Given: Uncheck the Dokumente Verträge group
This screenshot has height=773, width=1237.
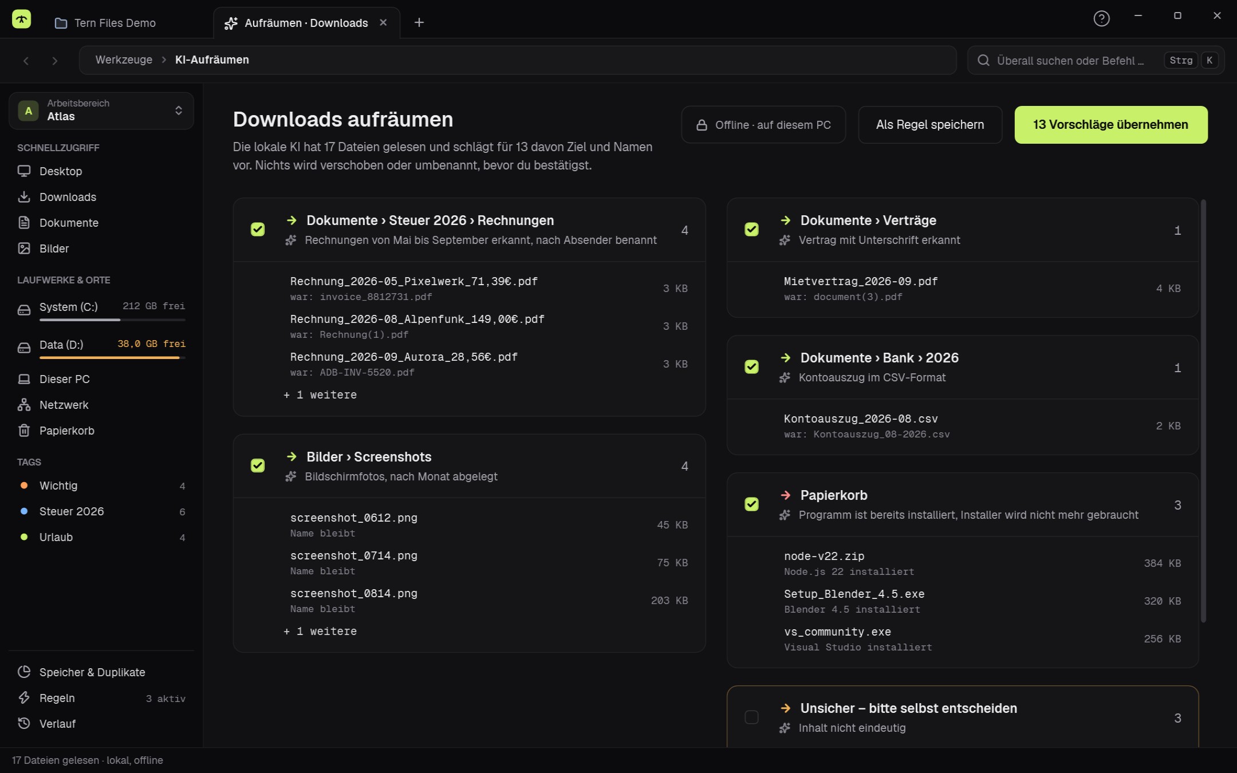Looking at the screenshot, I should pyautogui.click(x=751, y=230).
